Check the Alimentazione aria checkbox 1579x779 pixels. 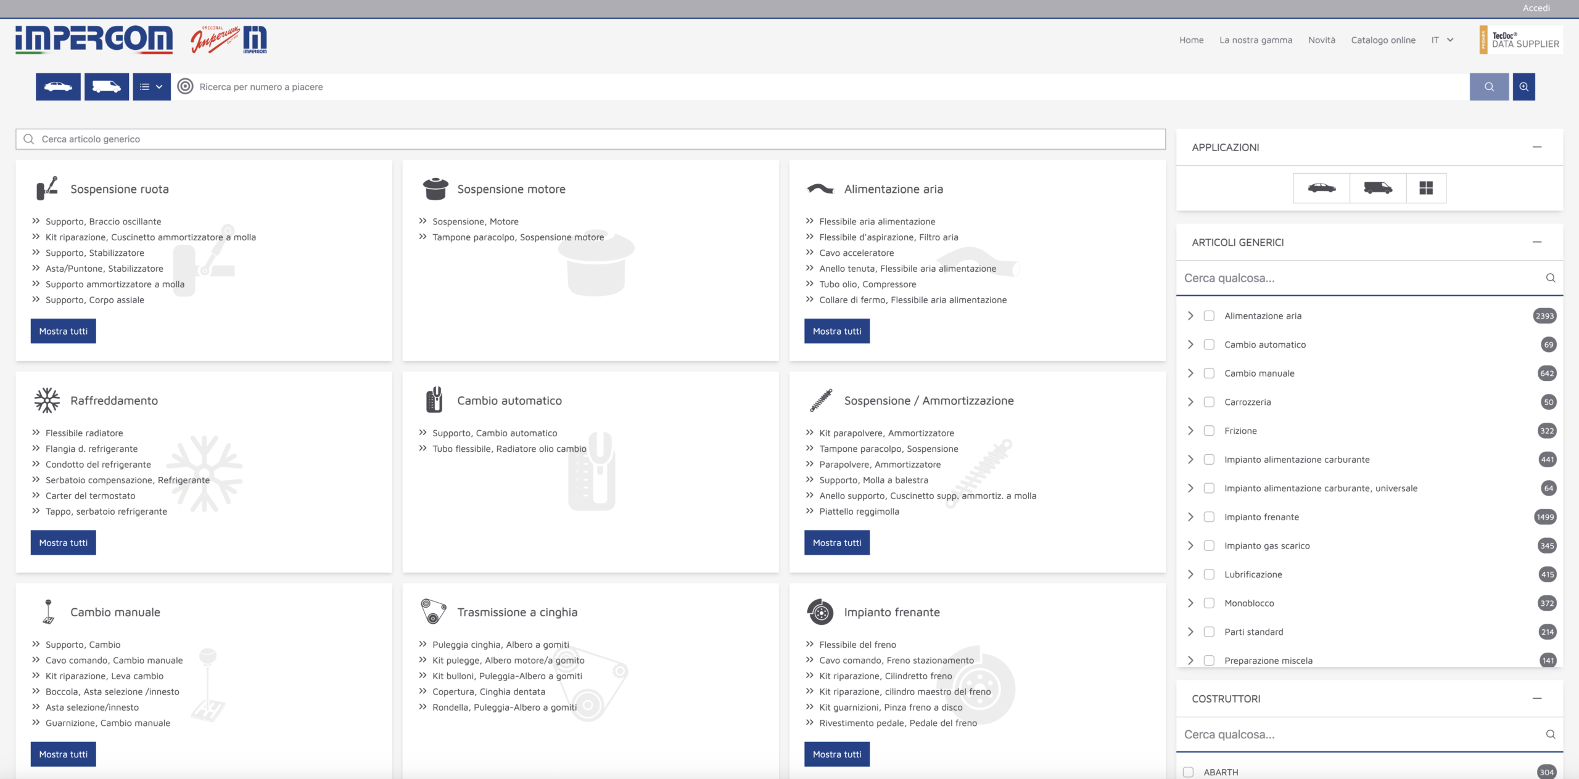(x=1209, y=316)
